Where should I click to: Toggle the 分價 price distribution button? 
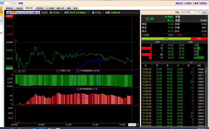(33, 13)
